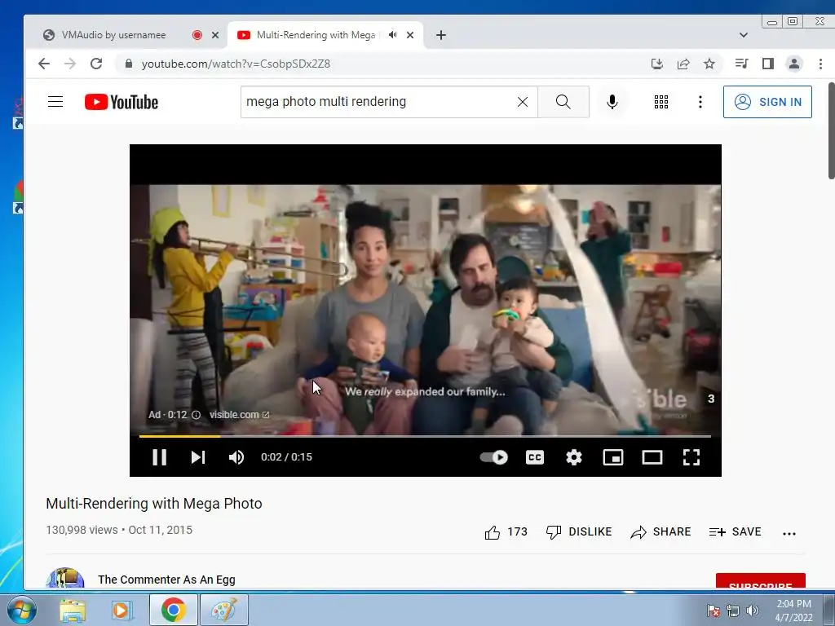
Task: View site information via the lock icon
Action: [x=128, y=64]
